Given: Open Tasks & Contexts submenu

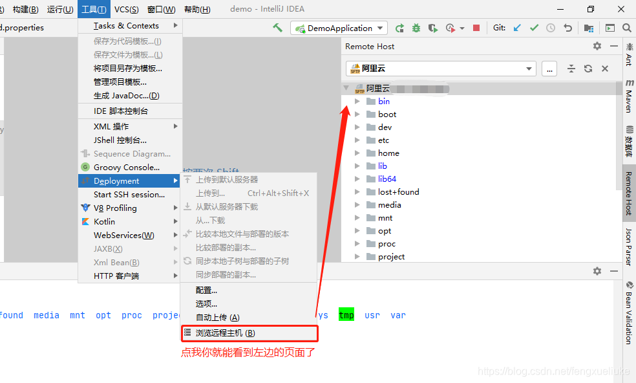Looking at the screenshot, I should click(130, 26).
